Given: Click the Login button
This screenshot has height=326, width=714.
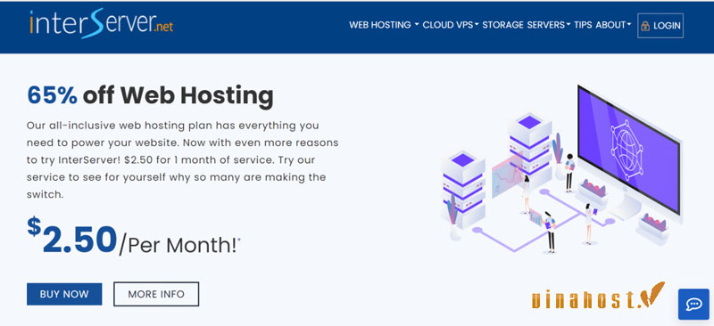Looking at the screenshot, I should (x=660, y=26).
